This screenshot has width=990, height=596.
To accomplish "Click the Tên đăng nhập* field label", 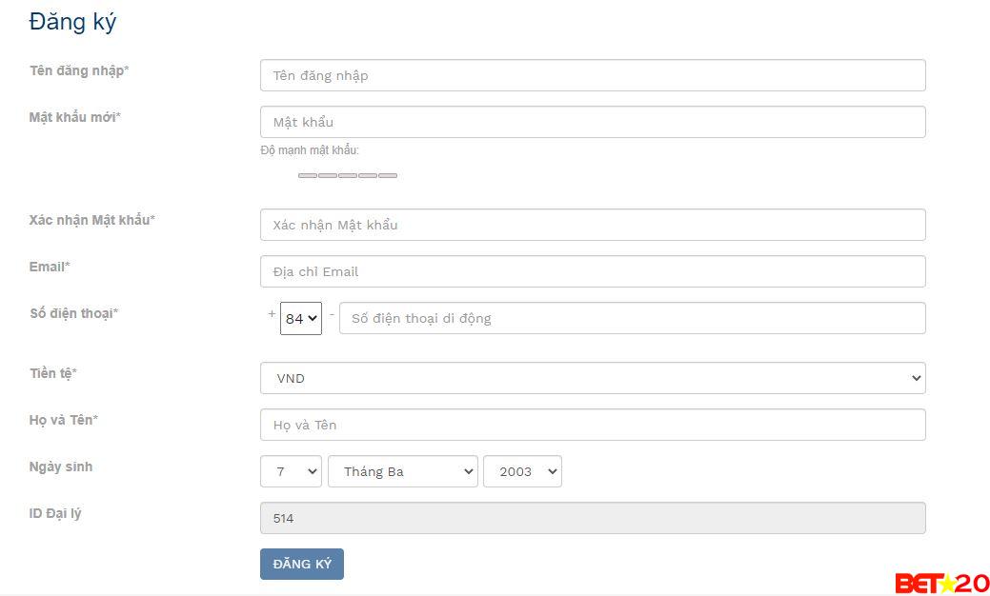I will click(x=79, y=70).
